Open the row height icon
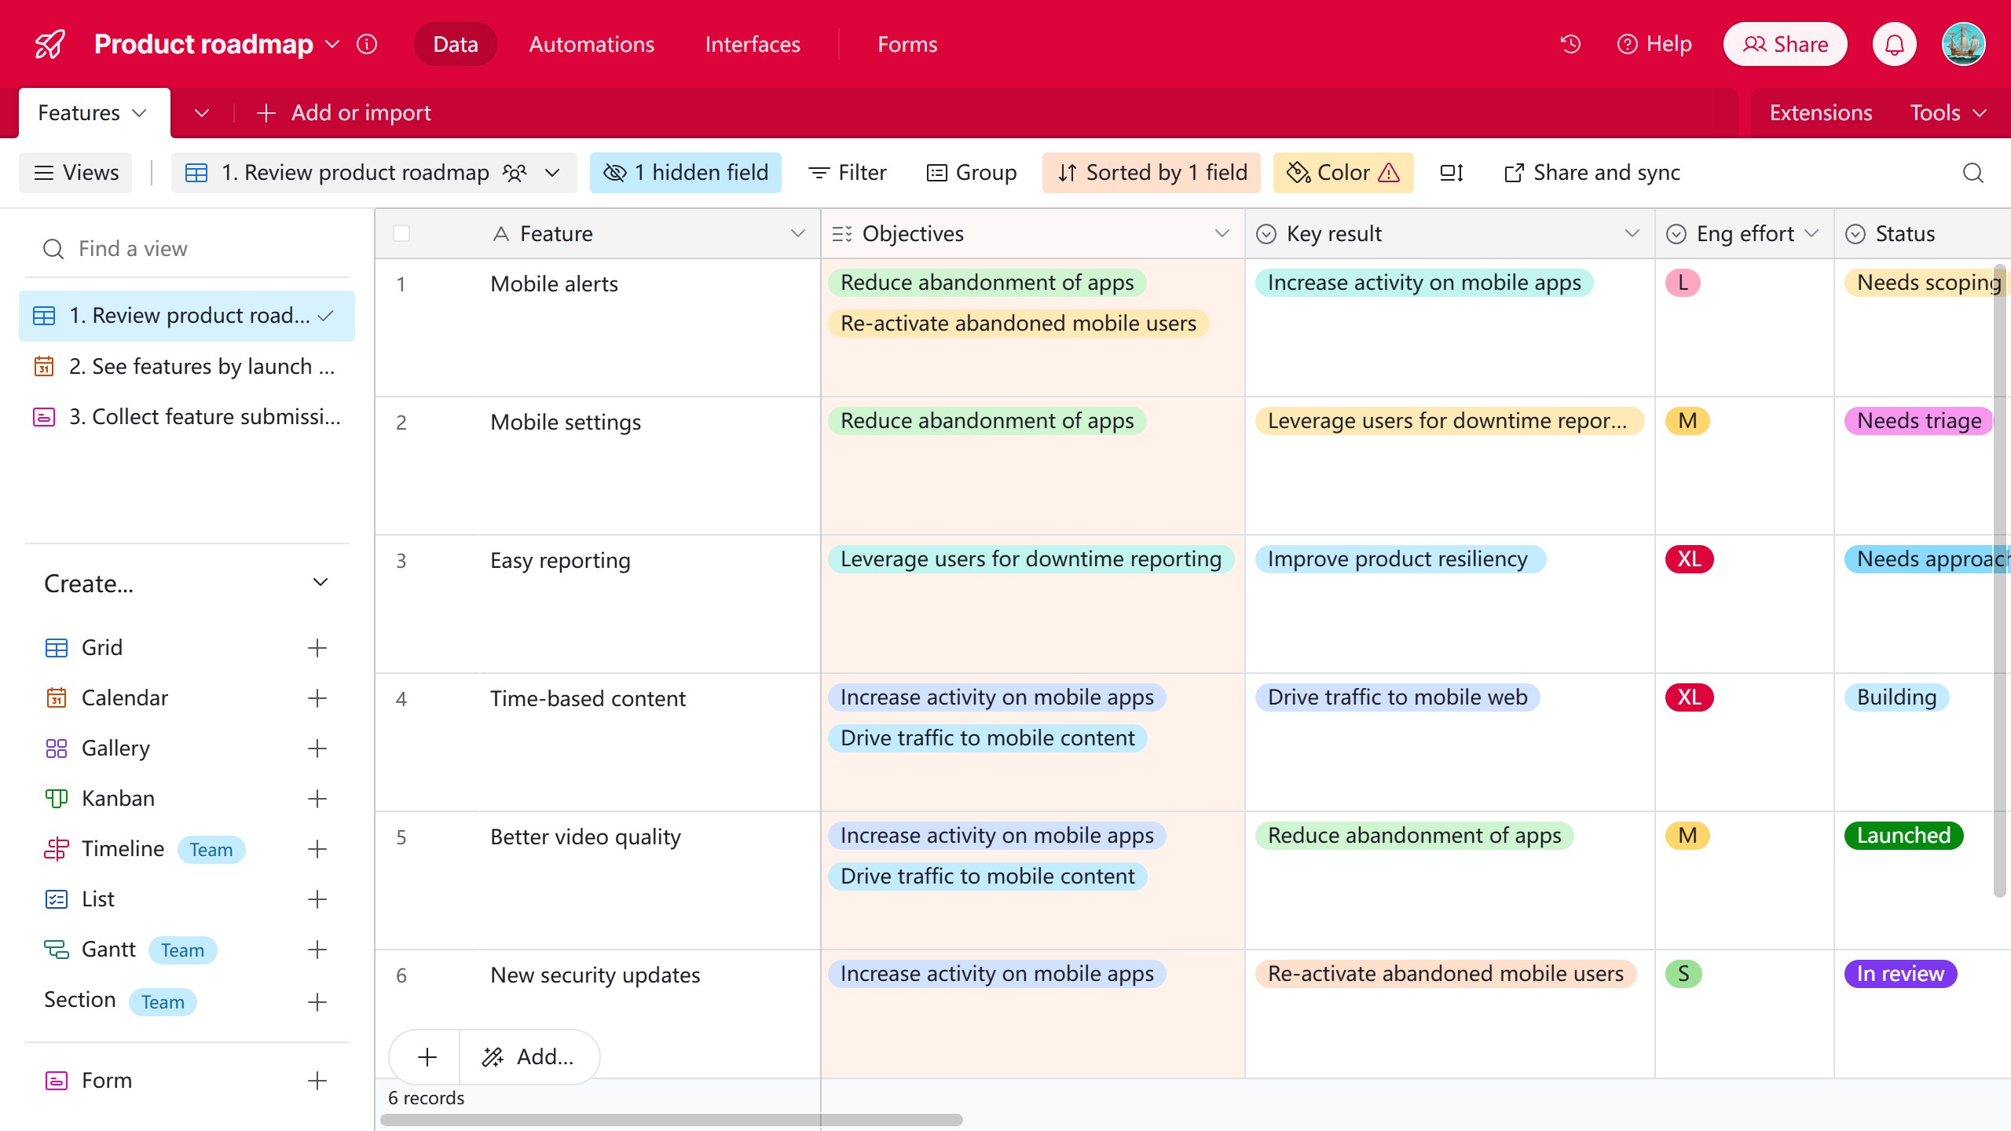2011x1131 pixels. (1452, 173)
